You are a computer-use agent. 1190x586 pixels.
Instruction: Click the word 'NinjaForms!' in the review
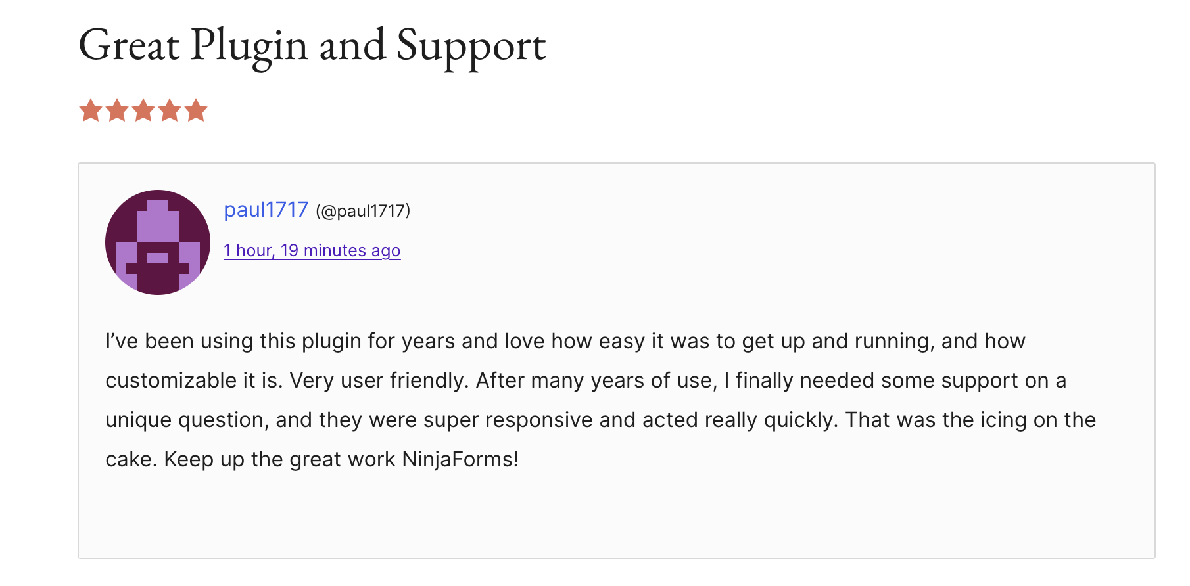(460, 459)
